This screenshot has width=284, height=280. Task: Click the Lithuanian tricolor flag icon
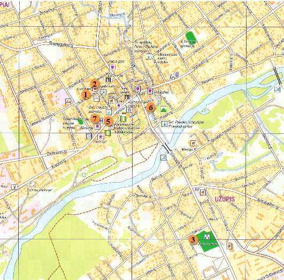pos(124,113)
